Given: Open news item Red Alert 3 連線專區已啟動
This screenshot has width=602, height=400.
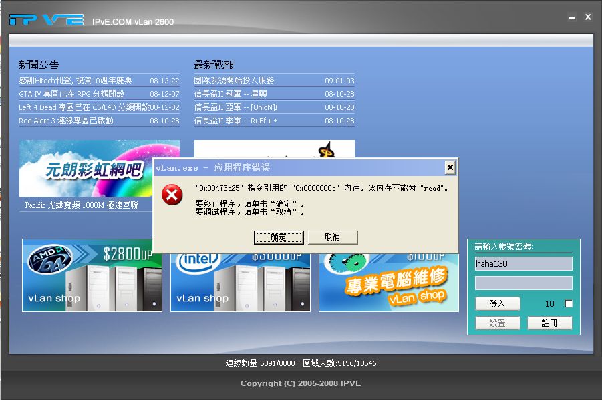Looking at the screenshot, I should click(66, 121).
